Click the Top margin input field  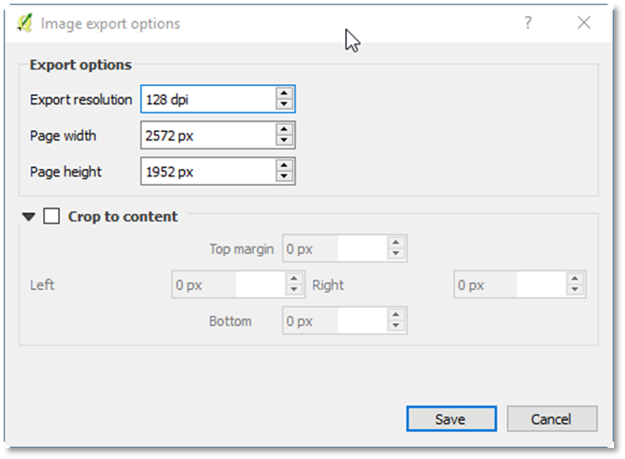pyautogui.click(x=333, y=248)
